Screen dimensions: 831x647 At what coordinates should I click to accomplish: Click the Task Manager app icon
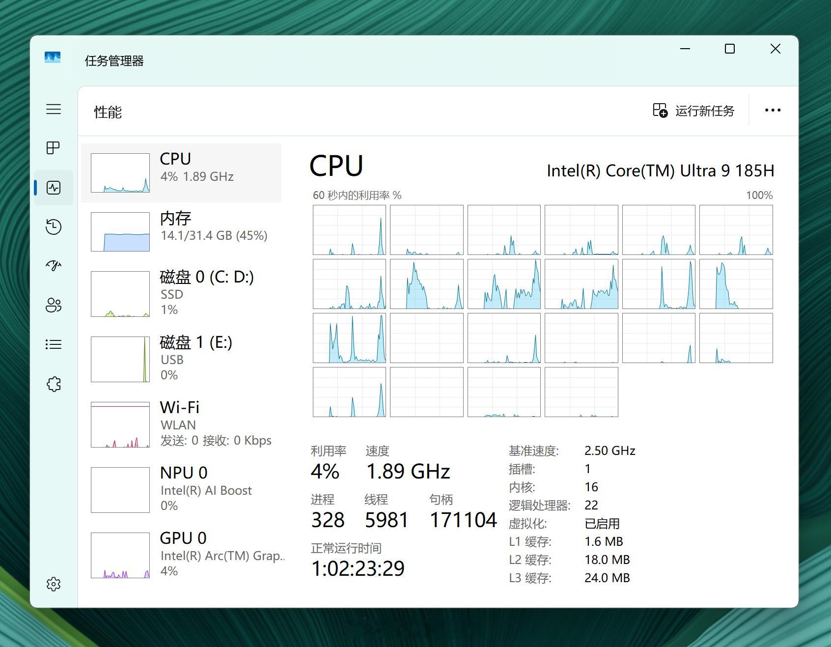point(53,57)
